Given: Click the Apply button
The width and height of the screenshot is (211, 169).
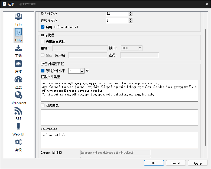Looking at the screenshot, I should point(198,163).
